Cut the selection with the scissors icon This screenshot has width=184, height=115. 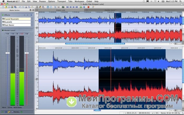click(26, 7)
